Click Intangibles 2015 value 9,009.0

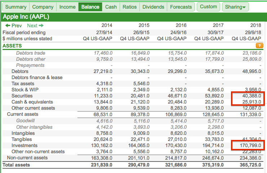point(141,133)
